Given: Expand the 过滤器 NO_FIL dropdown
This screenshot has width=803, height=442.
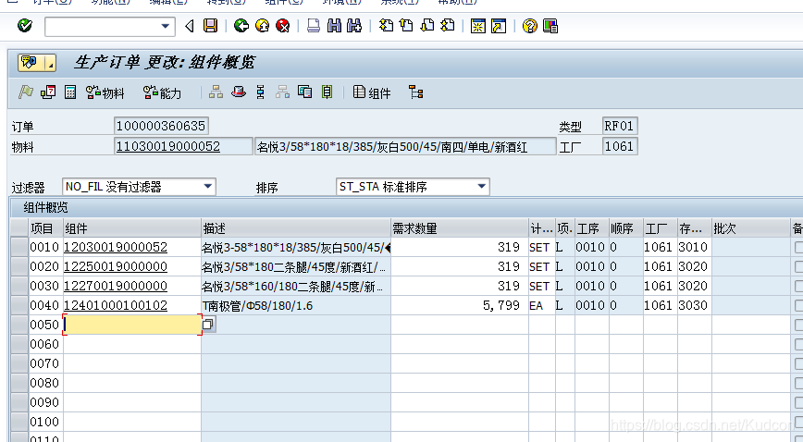Looking at the screenshot, I should click(208, 187).
